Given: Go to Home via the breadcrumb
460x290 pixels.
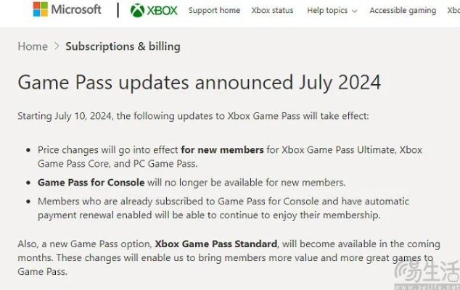Looking at the screenshot, I should tap(33, 46).
